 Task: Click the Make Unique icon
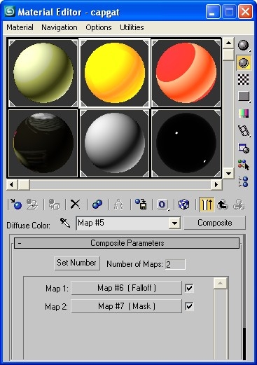(x=118, y=205)
